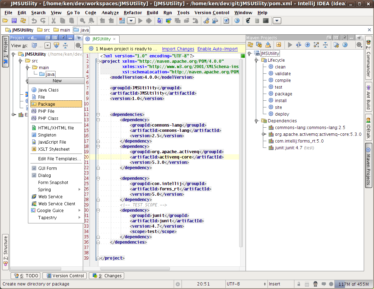Open the View as dropdown
The width and height of the screenshot is (374, 289).
pos(48,45)
